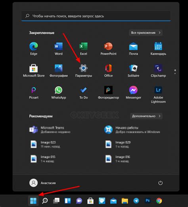Open Google Chrome from the taskbar
Viewport: 188px width, 207px height.
click(x=159, y=201)
